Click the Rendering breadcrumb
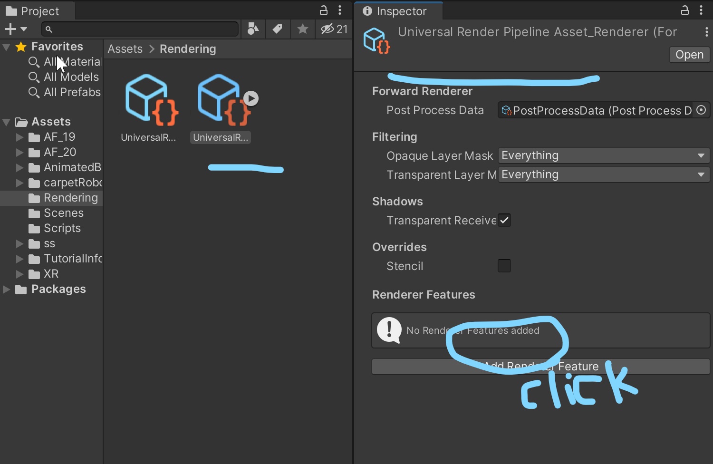This screenshot has height=464, width=713. (x=188, y=49)
